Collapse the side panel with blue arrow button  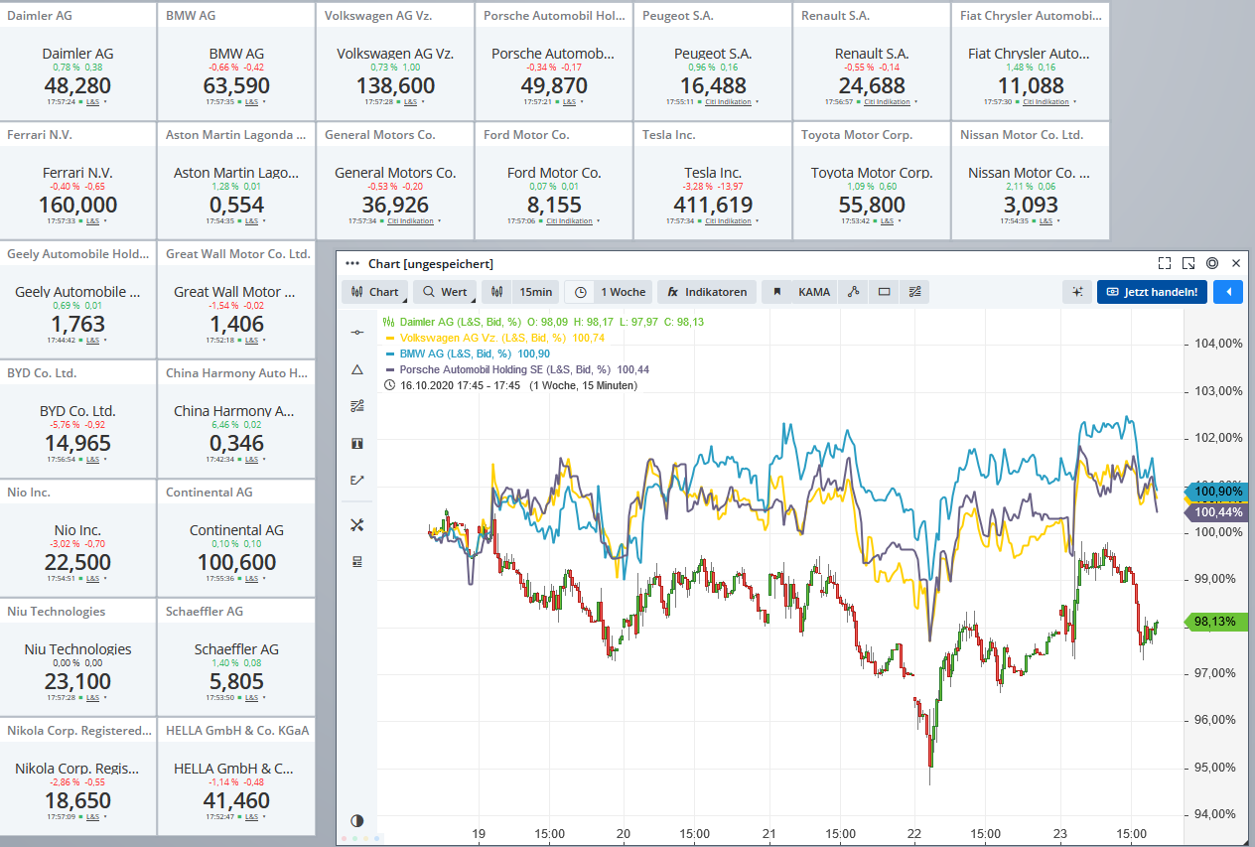pos(1228,292)
